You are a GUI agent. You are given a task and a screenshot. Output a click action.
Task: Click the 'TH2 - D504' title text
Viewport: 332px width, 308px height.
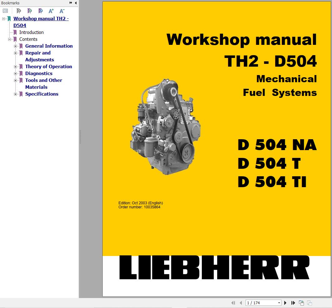point(271,61)
